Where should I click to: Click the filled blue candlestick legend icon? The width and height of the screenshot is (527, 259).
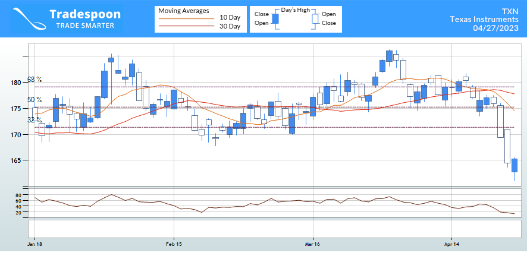click(x=275, y=18)
